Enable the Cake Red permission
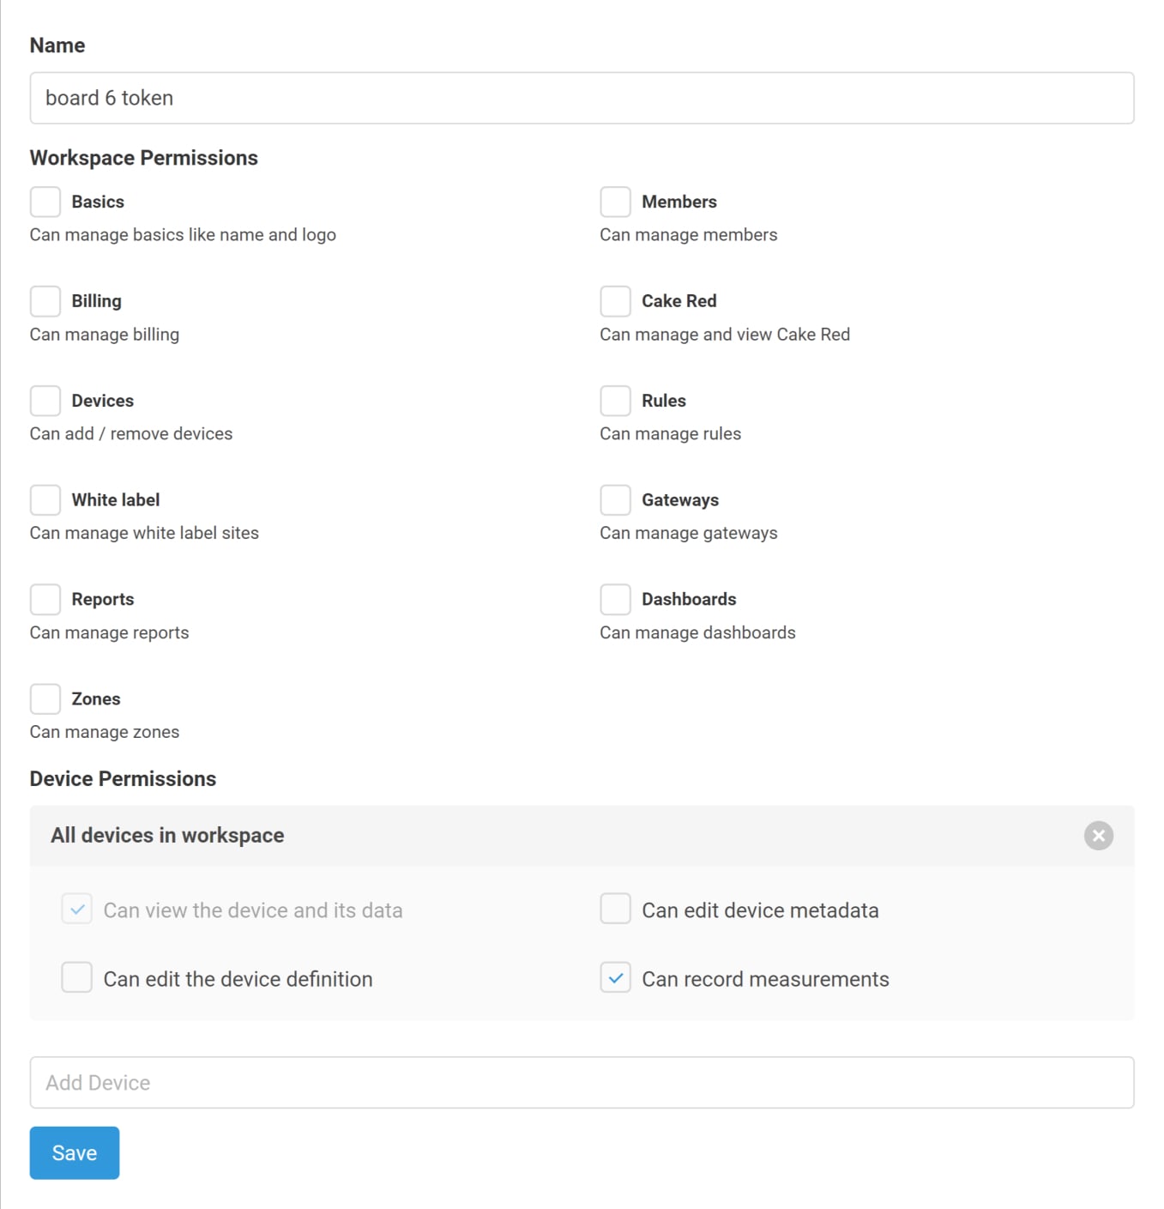 pyautogui.click(x=615, y=300)
